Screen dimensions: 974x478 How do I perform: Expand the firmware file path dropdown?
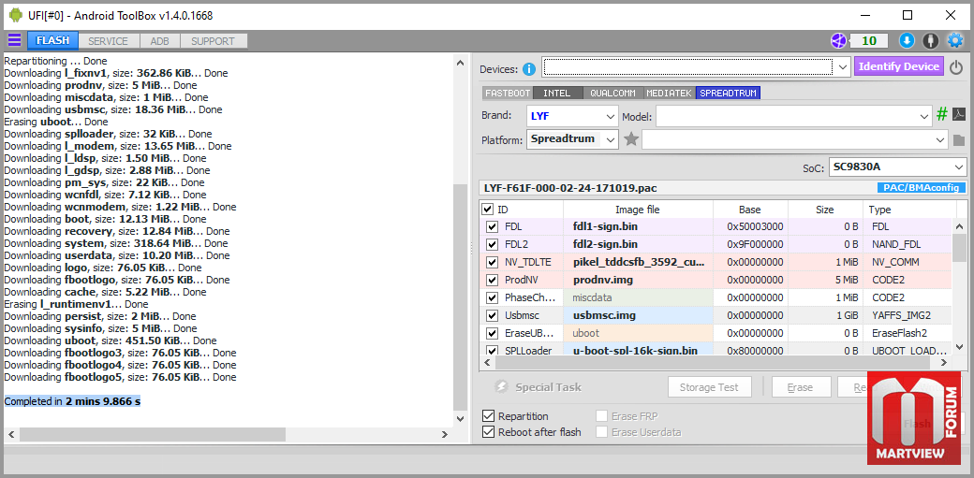coord(940,140)
